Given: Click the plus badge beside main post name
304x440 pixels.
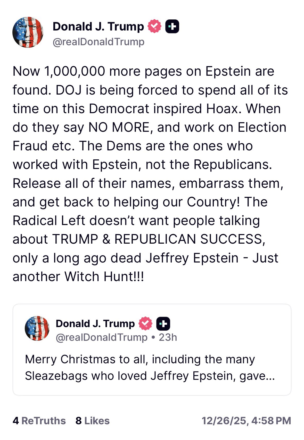Looking at the screenshot, I should pyautogui.click(x=172, y=26).
